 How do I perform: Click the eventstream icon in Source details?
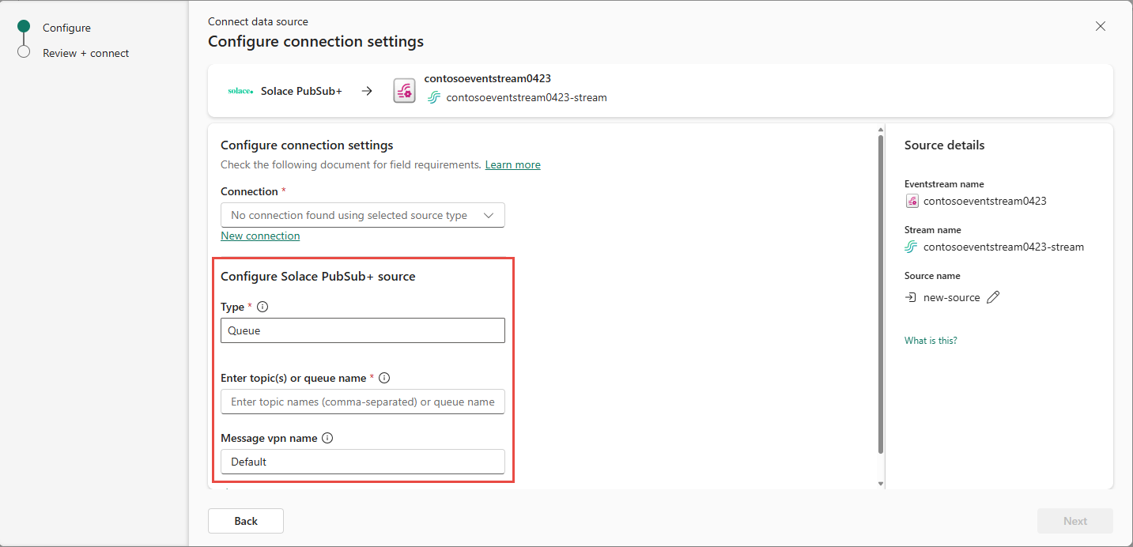[x=912, y=201]
